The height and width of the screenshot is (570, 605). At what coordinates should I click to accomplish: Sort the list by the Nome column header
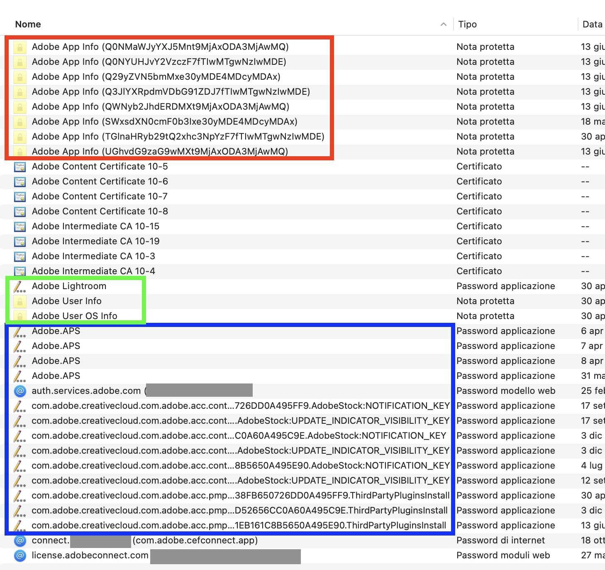[28, 24]
